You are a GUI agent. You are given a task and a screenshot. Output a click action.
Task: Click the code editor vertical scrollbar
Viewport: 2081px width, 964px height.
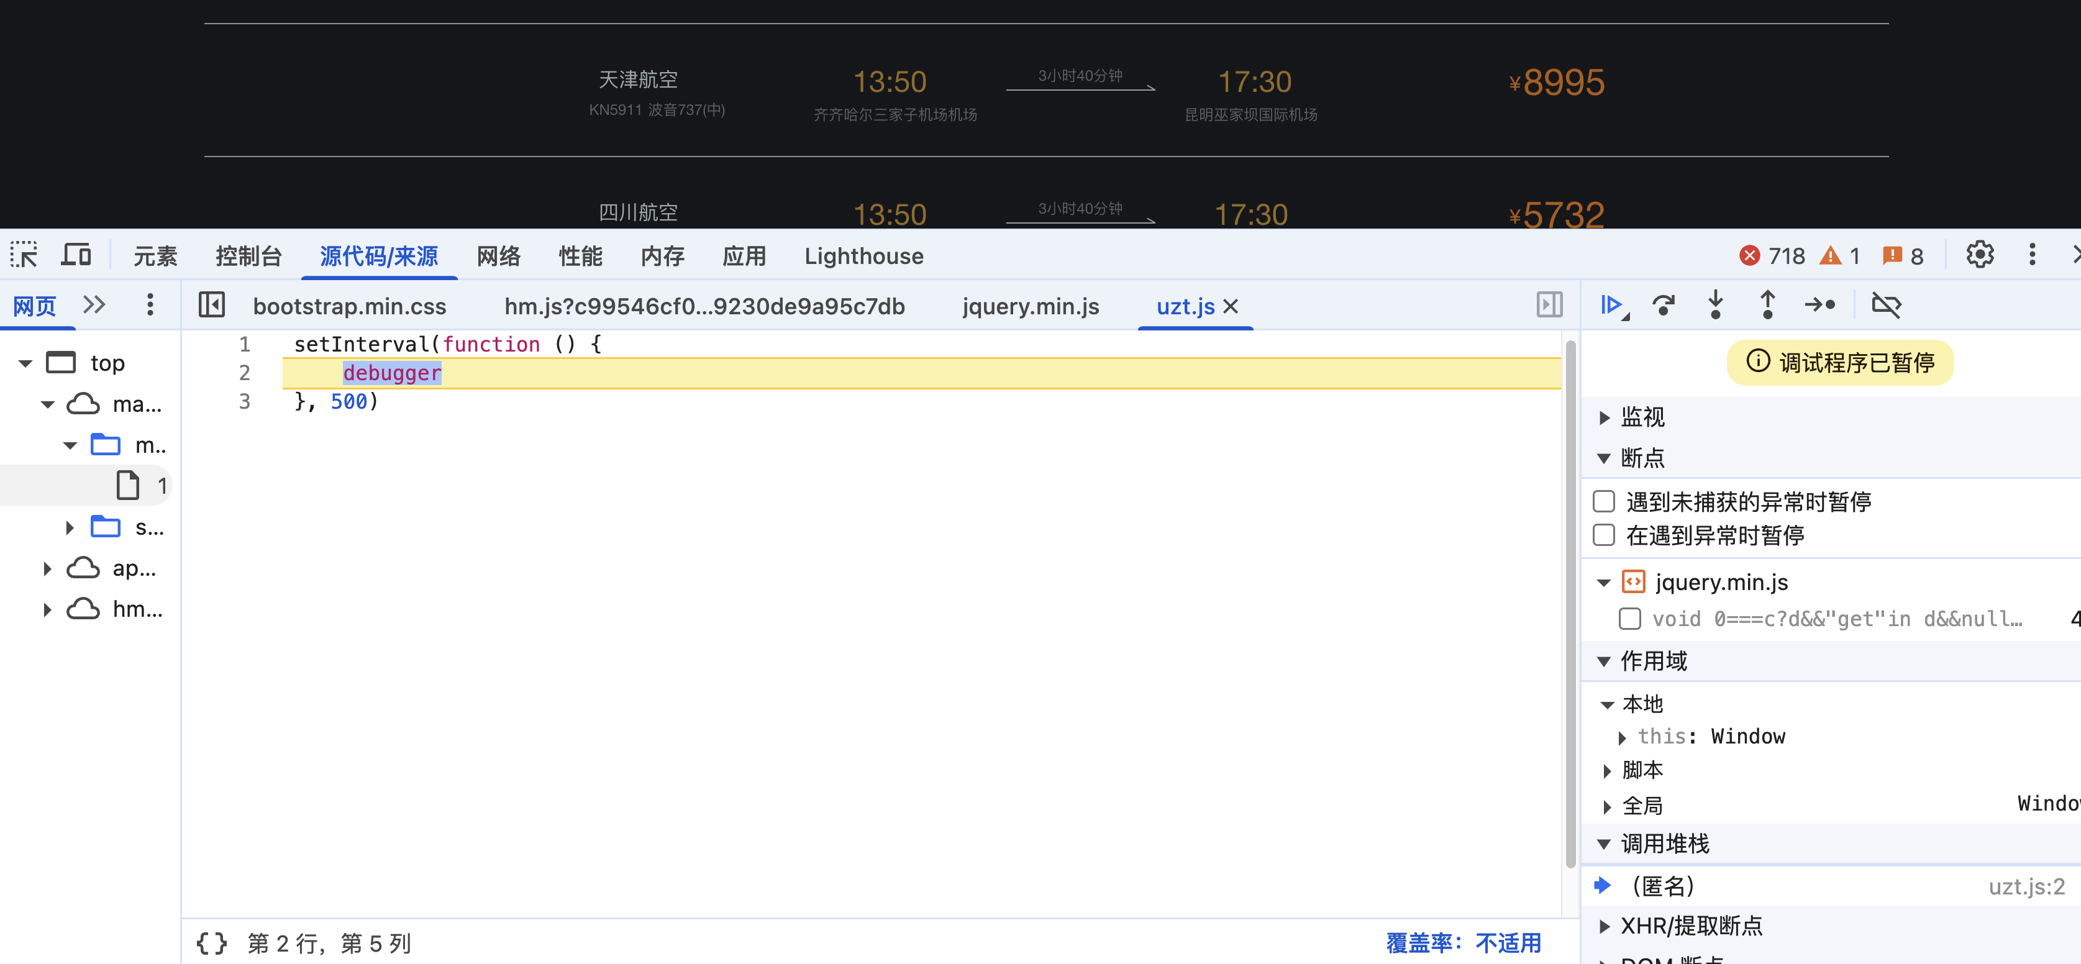tap(1570, 606)
